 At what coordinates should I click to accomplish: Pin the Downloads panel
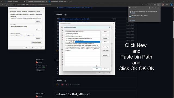[x=158, y=8]
